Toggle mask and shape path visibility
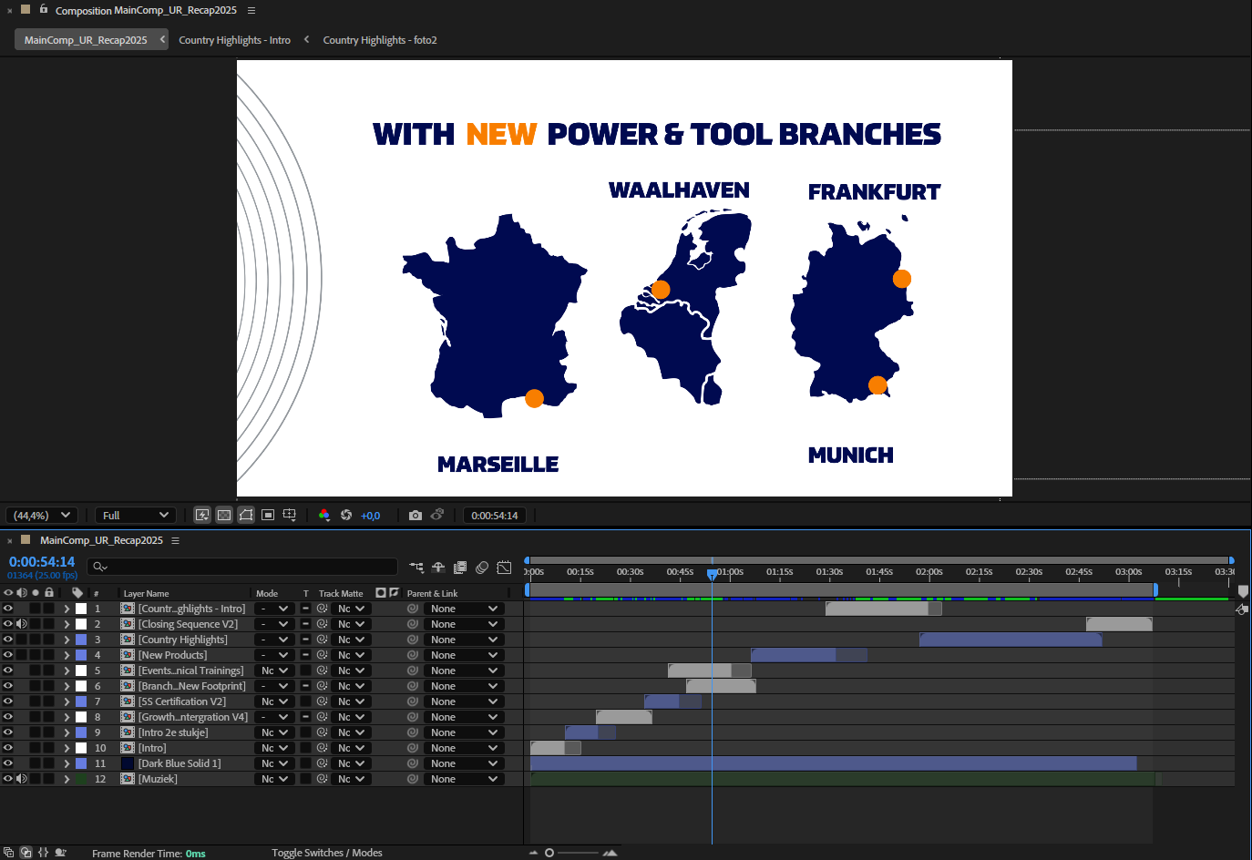 (246, 516)
